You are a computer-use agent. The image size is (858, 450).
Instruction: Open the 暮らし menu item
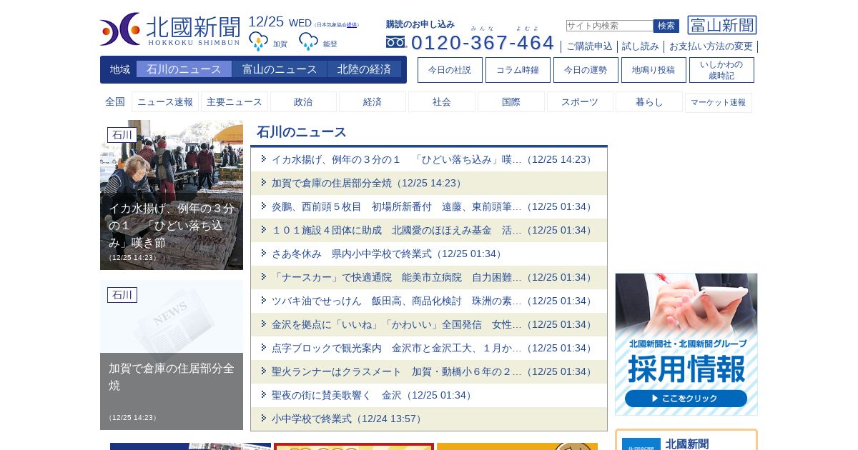pos(649,102)
